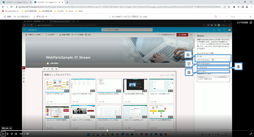This screenshot has width=254, height=137.
Task: Open a new Chrome tab
Action: (67, 2)
